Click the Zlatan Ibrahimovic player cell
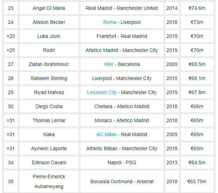This screenshot has width=218, height=193. tap(49, 64)
